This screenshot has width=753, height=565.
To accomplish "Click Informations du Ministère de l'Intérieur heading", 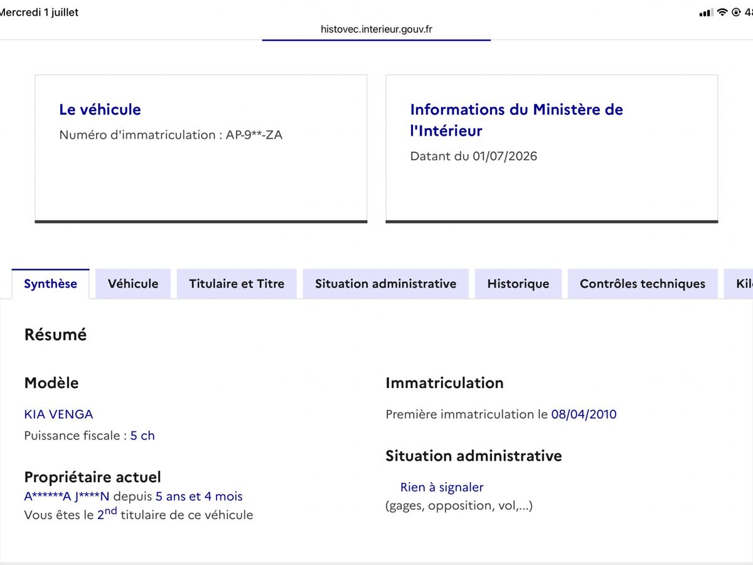I will click(516, 120).
